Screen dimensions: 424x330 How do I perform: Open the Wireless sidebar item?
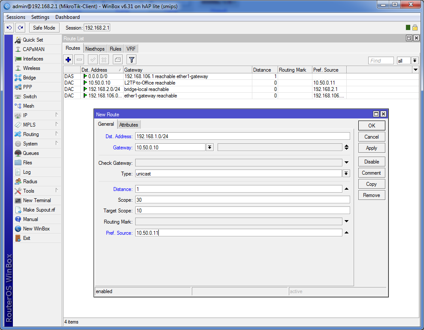[x=31, y=68]
